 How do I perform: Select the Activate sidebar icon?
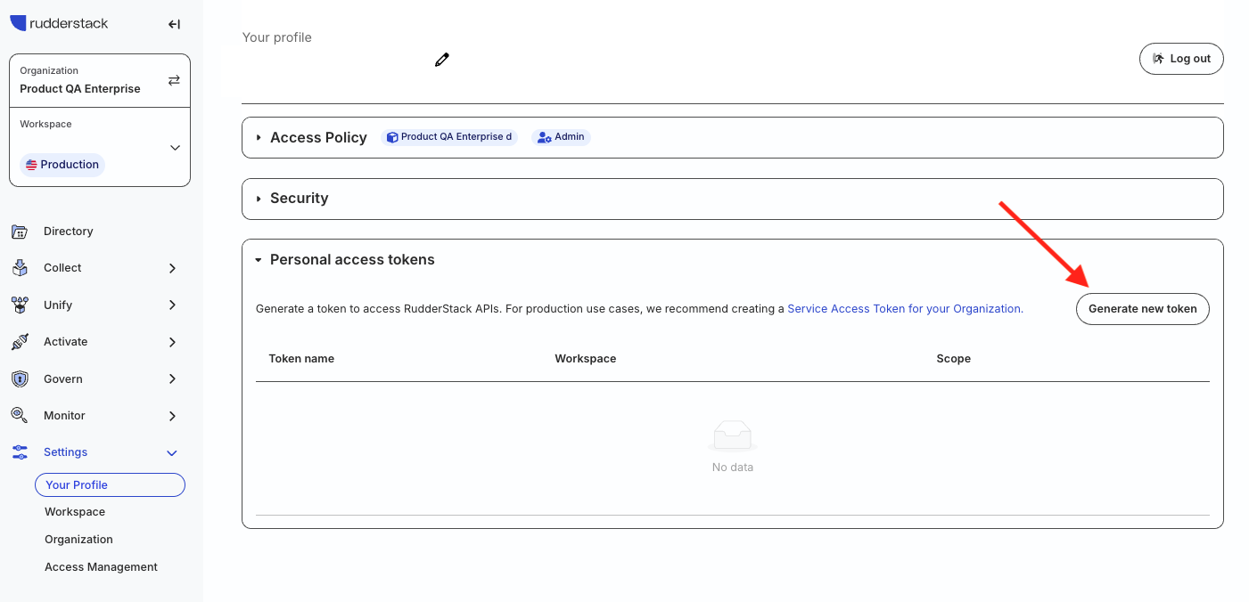20,341
